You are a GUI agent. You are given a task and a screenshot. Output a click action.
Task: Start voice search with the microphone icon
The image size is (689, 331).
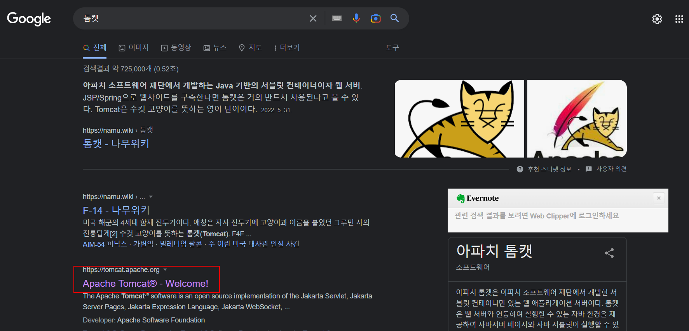tap(356, 18)
